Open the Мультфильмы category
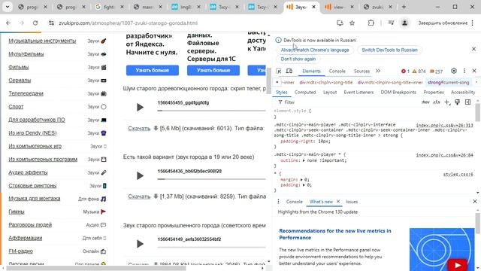The width and height of the screenshot is (481, 271). point(26,53)
